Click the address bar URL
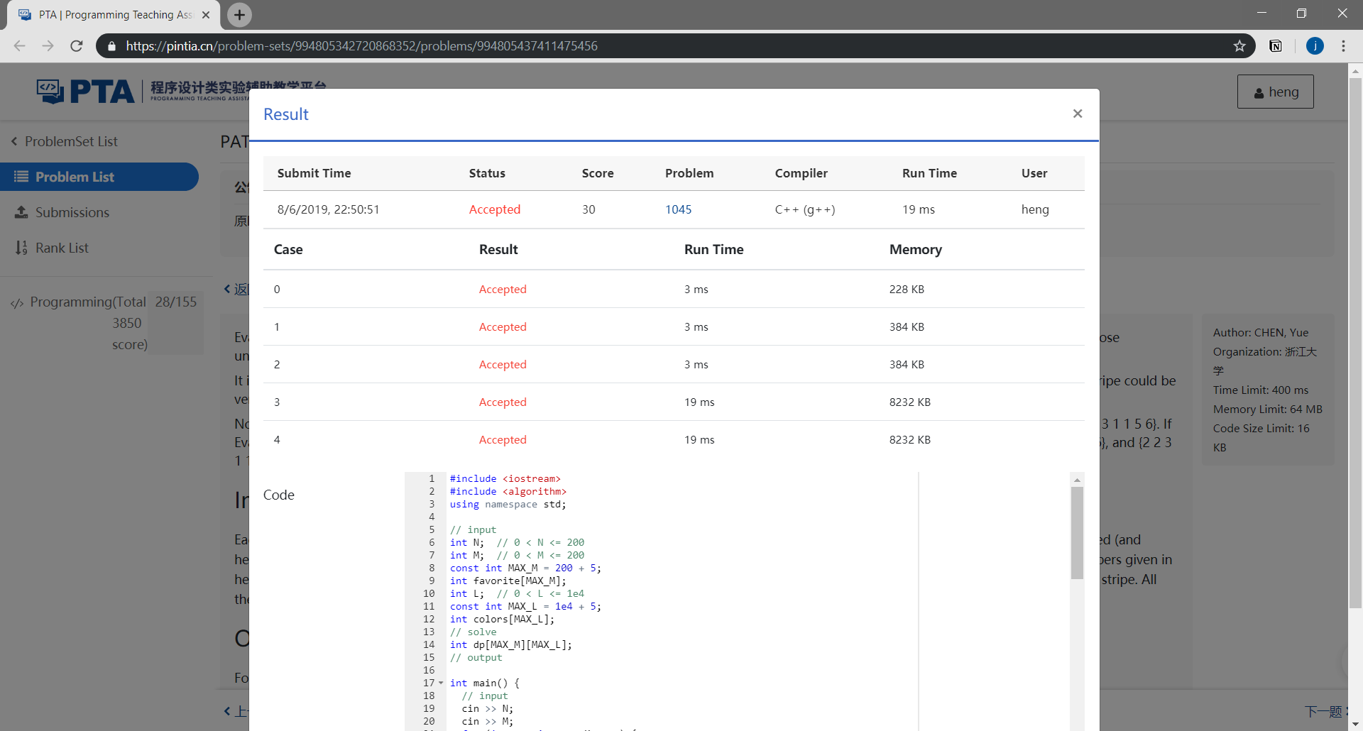Viewport: 1363px width, 731px height. [x=361, y=46]
